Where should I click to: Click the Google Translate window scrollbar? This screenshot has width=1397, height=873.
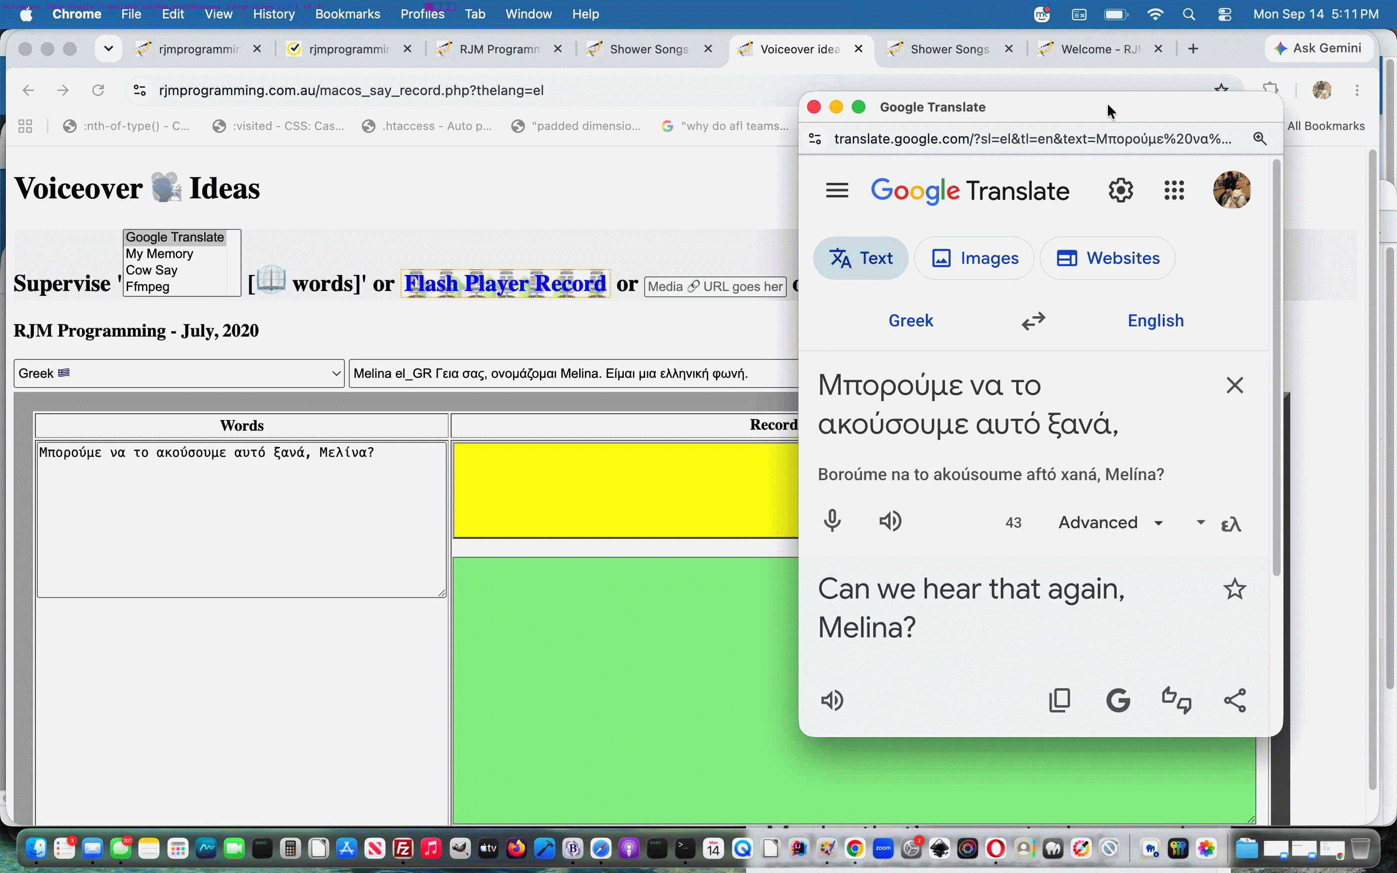tap(1276, 368)
